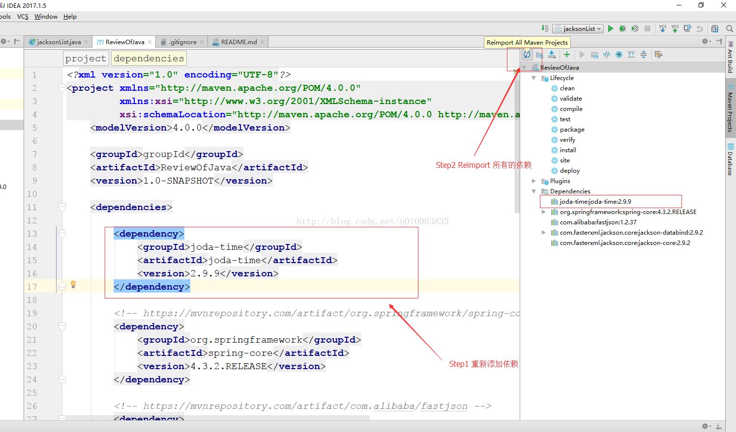Click the VCS Update Project icon
Viewport: 736px width, 432px height.
click(x=663, y=28)
